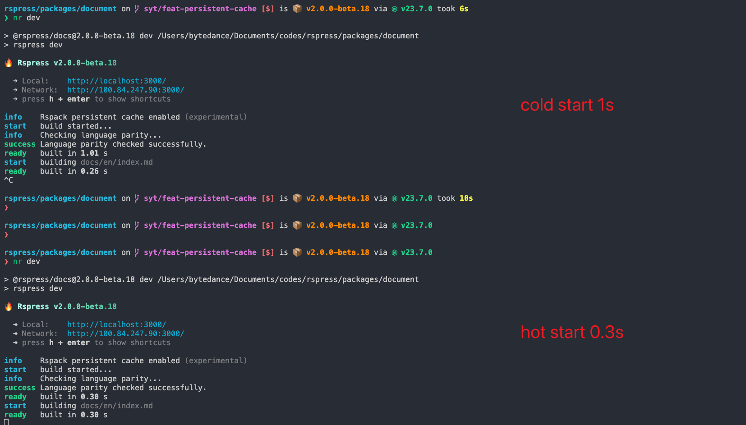Click the git branch icon in the 'took 6s' prompt
The height and width of the screenshot is (425, 746).
137,9
